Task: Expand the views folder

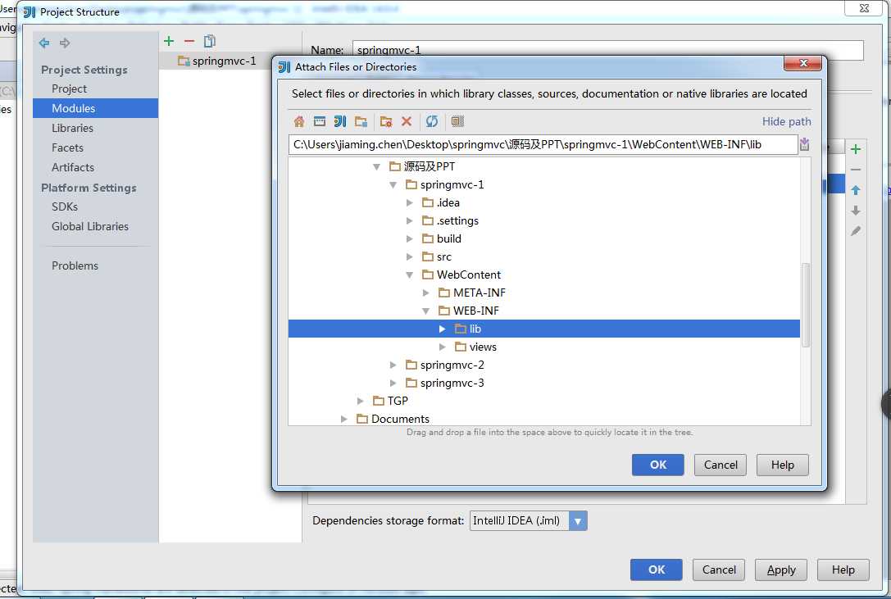Action: [442, 347]
